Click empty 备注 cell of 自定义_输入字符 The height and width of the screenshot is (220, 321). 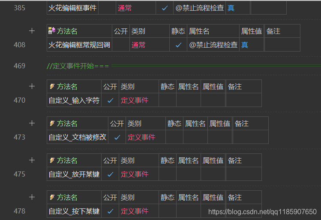coord(243,100)
